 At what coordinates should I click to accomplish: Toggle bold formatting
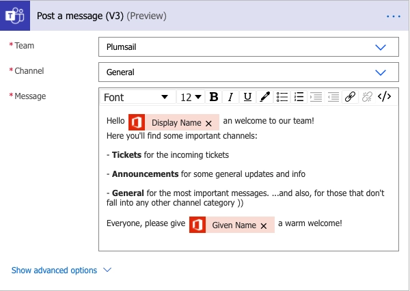[x=214, y=97]
